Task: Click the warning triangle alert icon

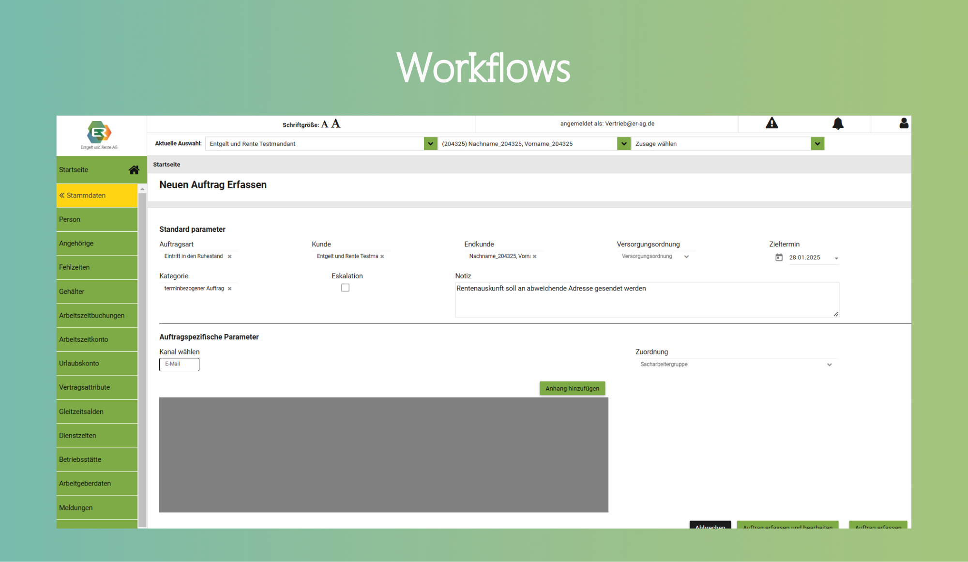Action: [x=771, y=123]
